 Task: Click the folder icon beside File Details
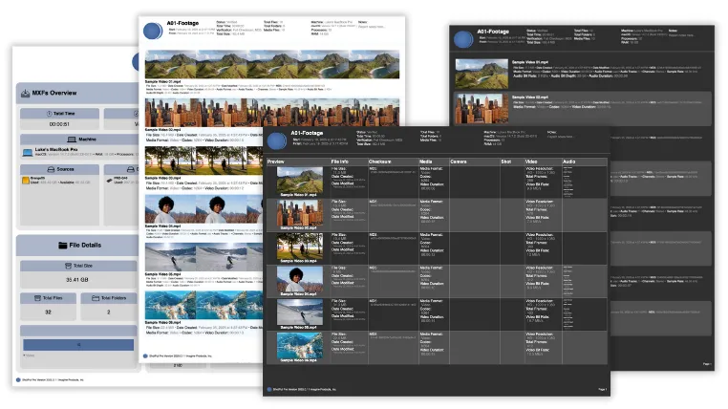(x=63, y=246)
